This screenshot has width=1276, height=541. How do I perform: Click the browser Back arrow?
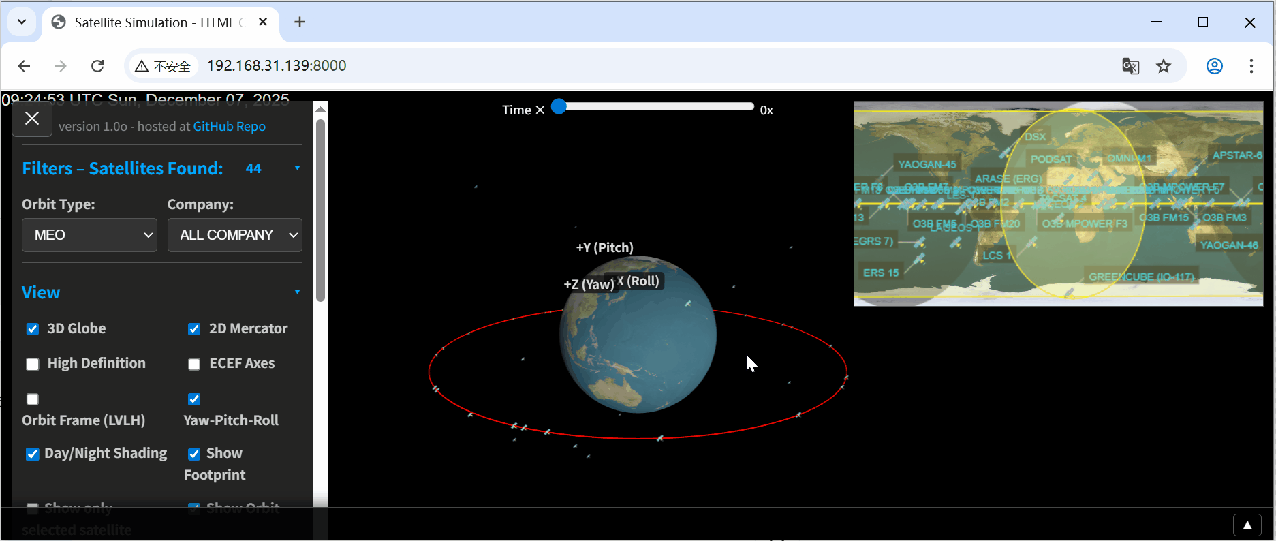click(25, 66)
